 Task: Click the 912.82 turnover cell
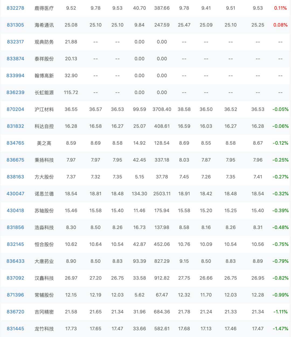162,278
